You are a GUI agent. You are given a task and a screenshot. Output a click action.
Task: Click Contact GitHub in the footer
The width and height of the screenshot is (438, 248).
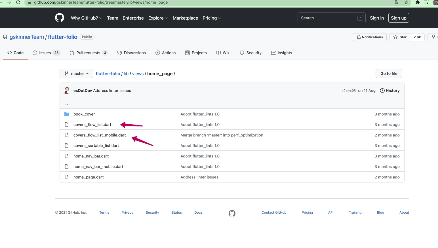tap(274, 213)
